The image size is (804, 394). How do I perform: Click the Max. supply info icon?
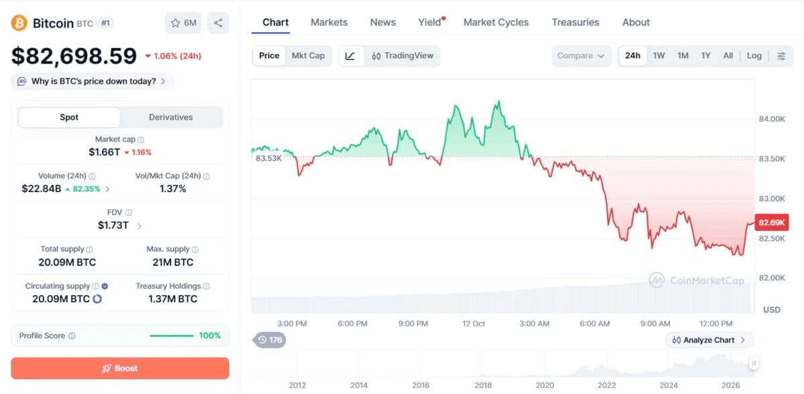[195, 250]
